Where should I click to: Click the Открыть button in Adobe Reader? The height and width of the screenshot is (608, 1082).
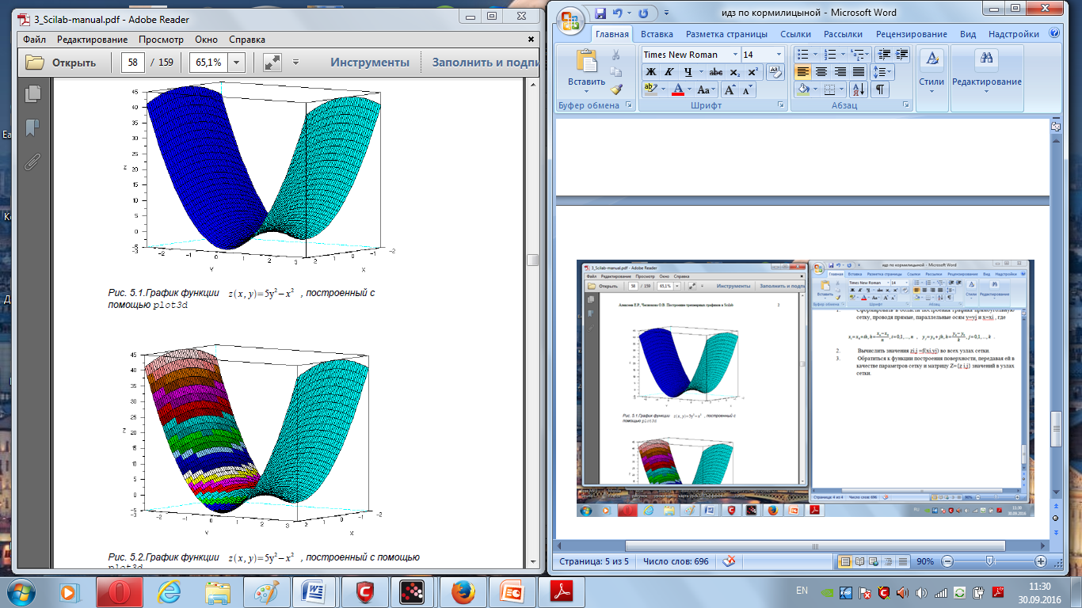[61, 63]
